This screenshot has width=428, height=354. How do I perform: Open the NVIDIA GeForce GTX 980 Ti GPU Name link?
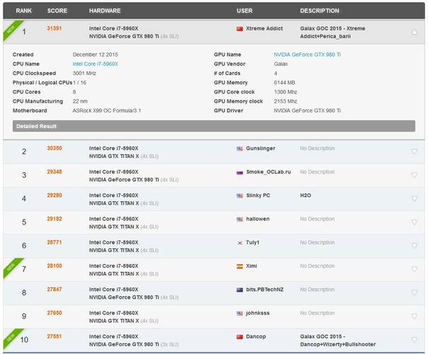tap(308, 55)
